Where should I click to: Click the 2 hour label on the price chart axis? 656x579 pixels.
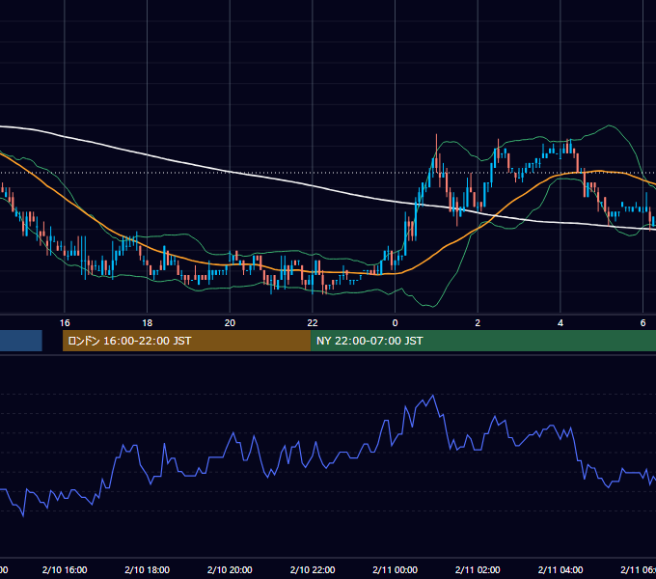pos(478,323)
